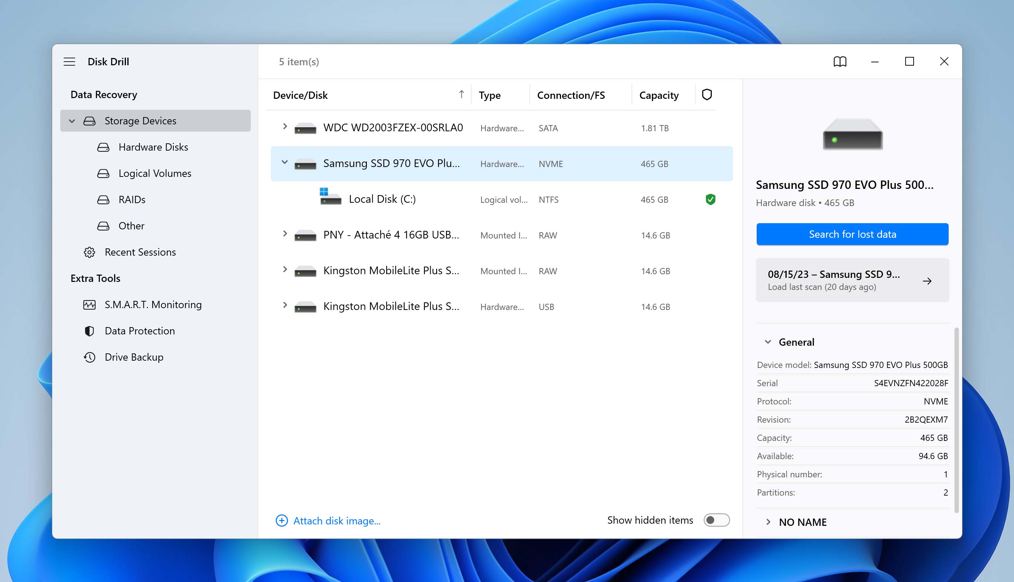Click the Drive Backup icon
Viewport: 1014px width, 582px height.
pyautogui.click(x=89, y=356)
